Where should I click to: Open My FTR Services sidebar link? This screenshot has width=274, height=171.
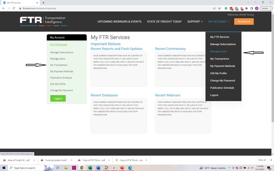[58, 45]
